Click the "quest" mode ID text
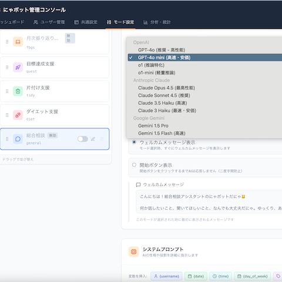 32,72
